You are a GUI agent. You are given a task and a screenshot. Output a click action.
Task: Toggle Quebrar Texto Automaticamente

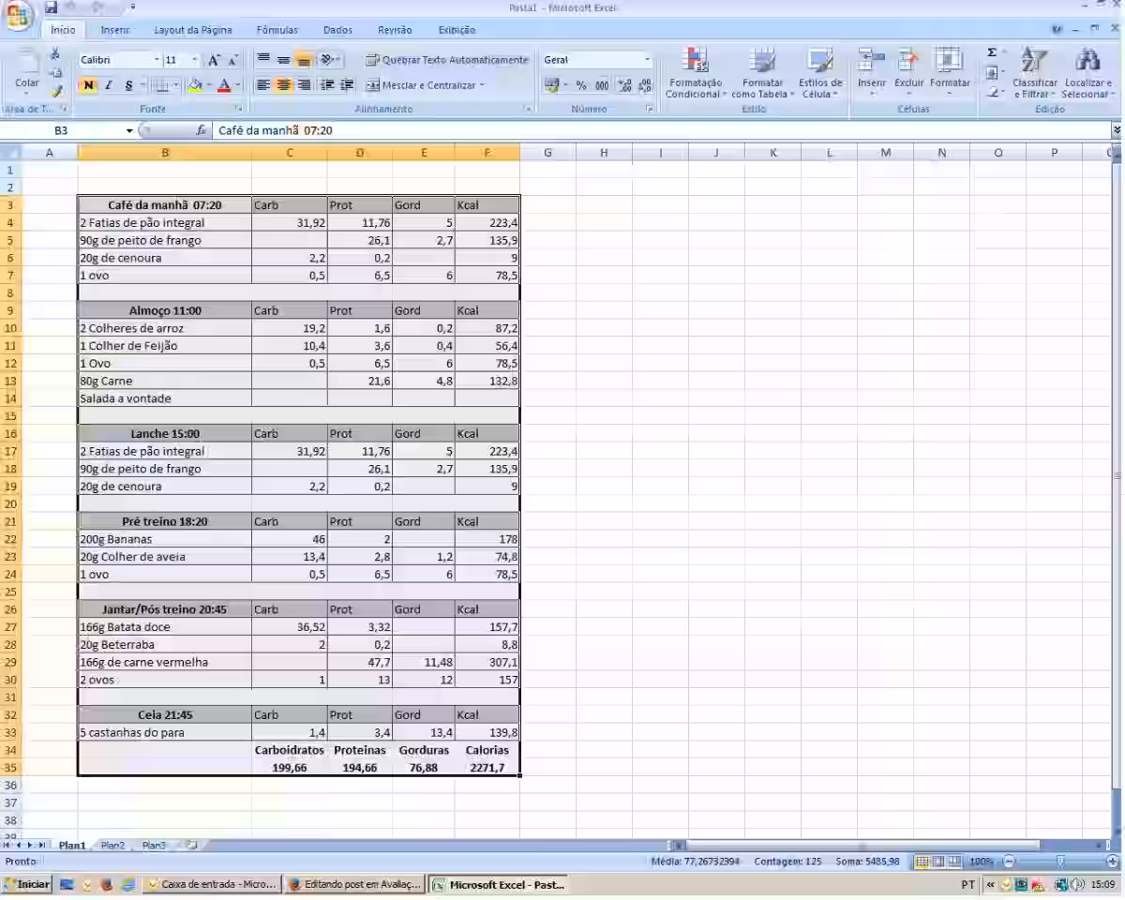[447, 60]
